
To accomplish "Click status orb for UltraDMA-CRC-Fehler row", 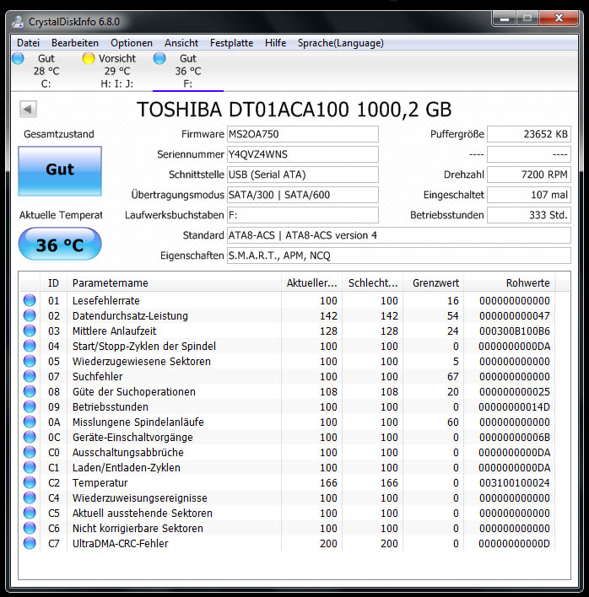I will pos(30,543).
